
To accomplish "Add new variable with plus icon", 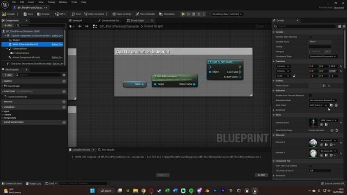I will pyautogui.click(x=64, y=107).
